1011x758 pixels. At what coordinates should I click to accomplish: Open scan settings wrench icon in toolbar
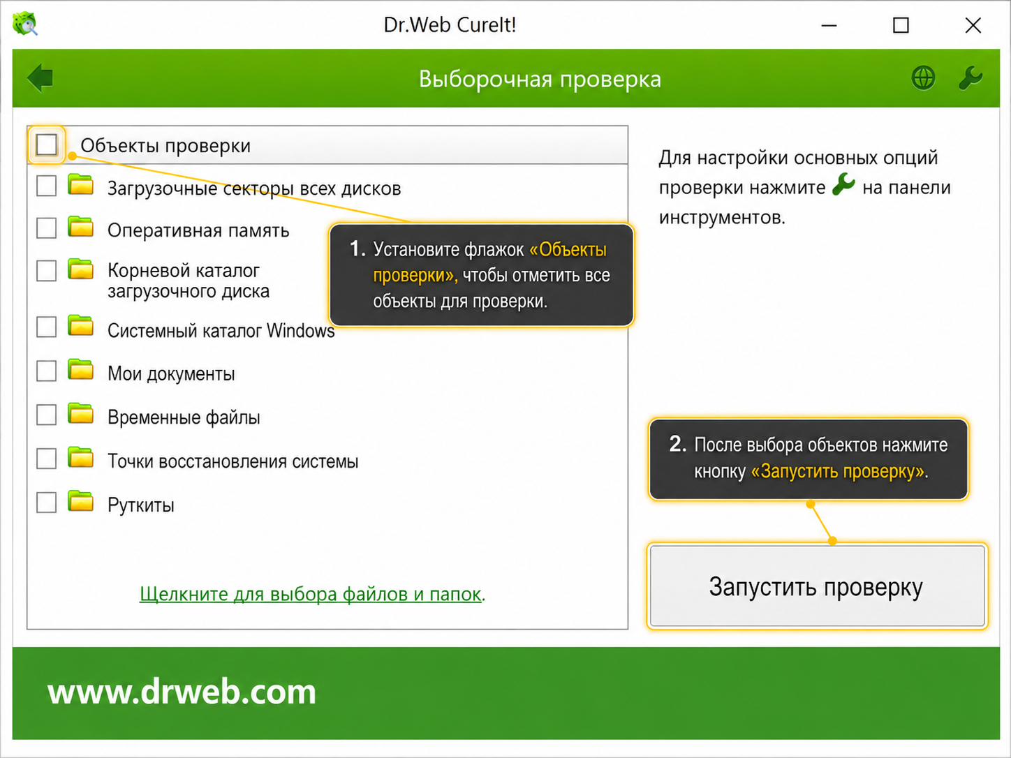[x=971, y=77]
